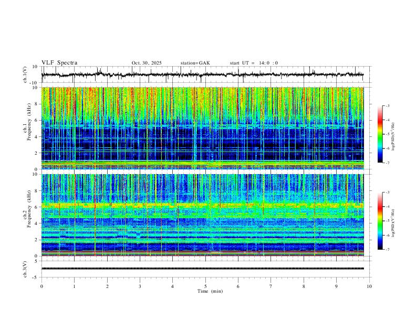416x321 pixels.
Task: Click the "-5" tick on the ch.3(V) axis
Action: click(36, 277)
